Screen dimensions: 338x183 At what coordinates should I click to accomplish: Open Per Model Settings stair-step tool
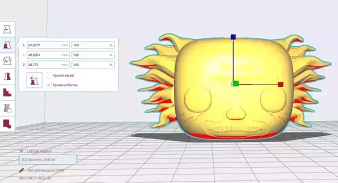coord(7,92)
